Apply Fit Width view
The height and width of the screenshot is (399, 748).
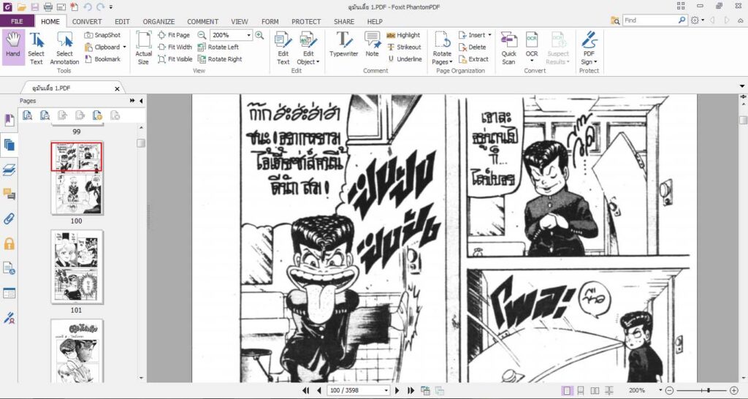175,47
